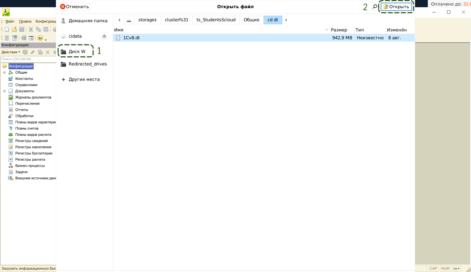Click the close configuration toolbar icon
This screenshot has width=471, height=272.
coord(14,38)
